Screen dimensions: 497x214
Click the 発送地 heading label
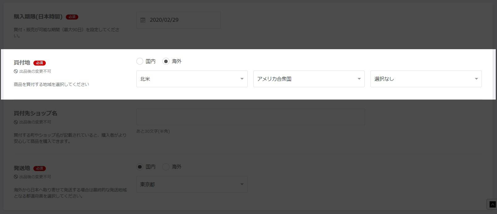pyautogui.click(x=22, y=168)
